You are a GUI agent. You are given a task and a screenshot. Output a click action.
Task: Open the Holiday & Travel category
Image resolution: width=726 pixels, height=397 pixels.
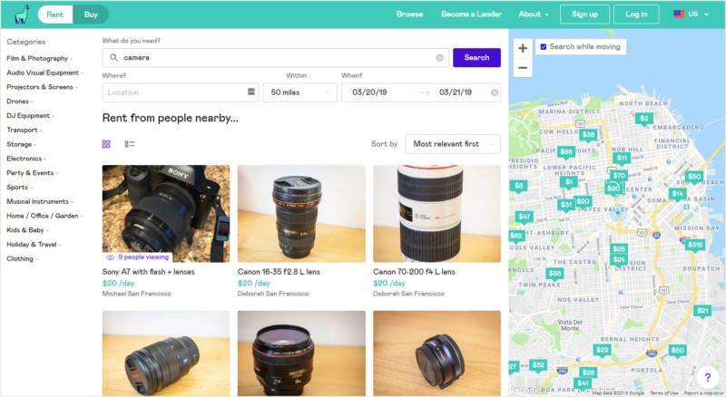pos(34,245)
